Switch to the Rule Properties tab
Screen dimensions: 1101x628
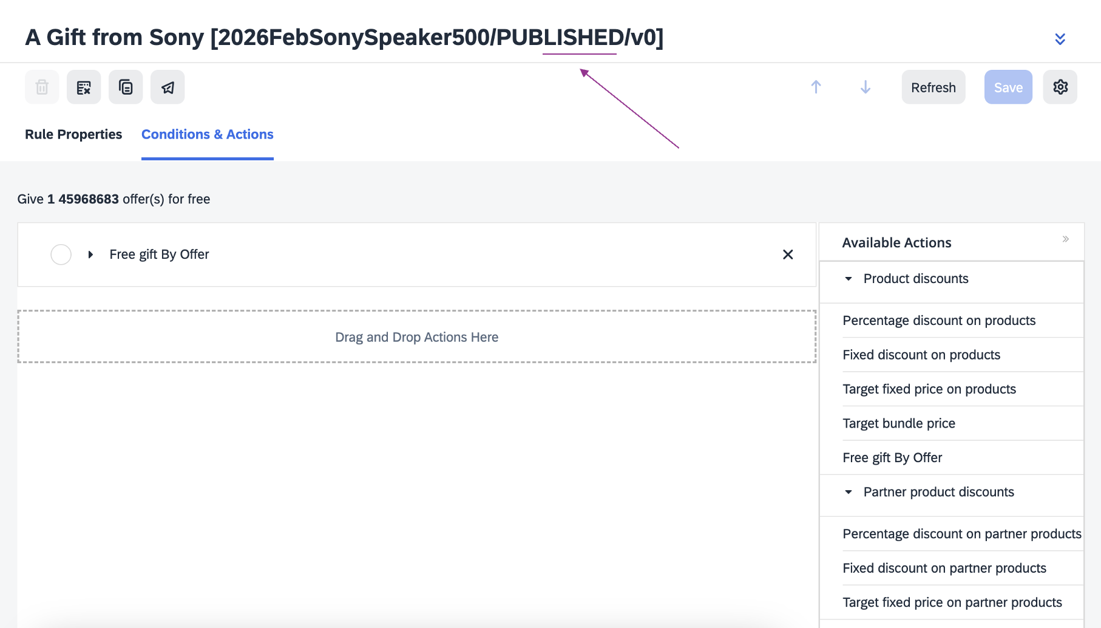pyautogui.click(x=73, y=134)
